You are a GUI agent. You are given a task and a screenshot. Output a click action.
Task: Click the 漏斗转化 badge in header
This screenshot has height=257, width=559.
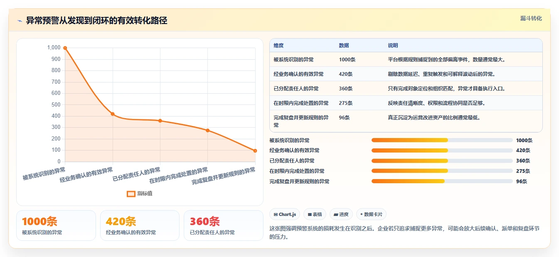point(531,18)
